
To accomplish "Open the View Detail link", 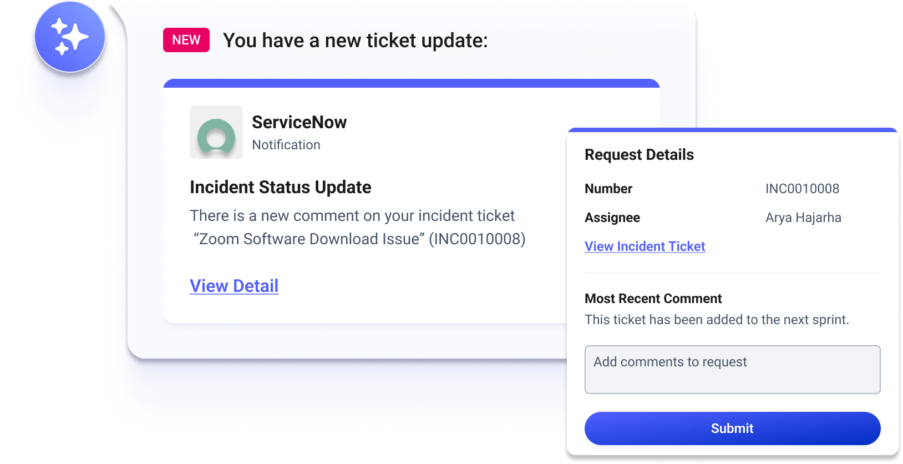I will coord(234,285).
